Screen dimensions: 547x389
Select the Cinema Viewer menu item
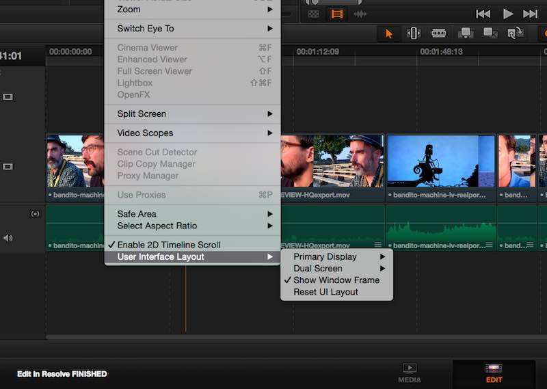(193, 47)
